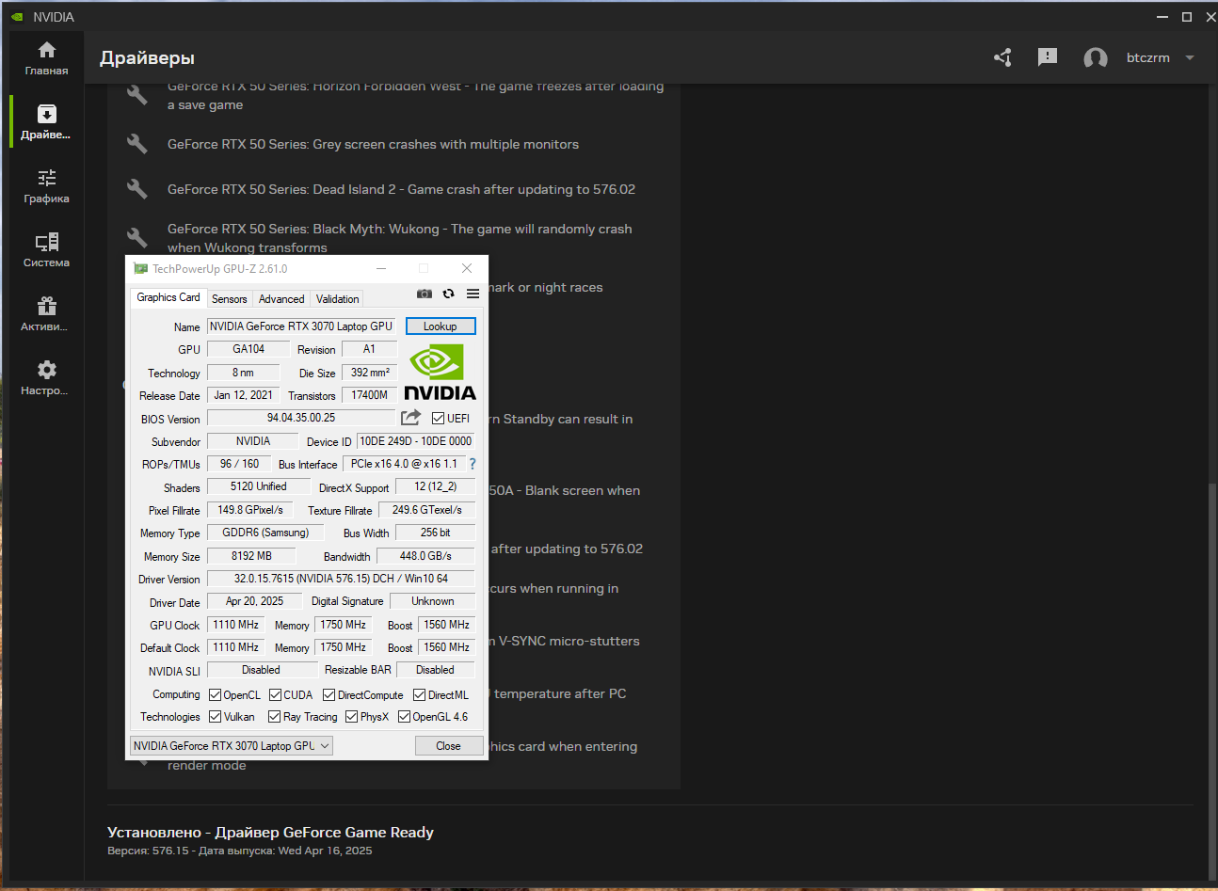1218x891 pixels.
Task: Click GPU-Z refresh icon
Action: point(449,294)
